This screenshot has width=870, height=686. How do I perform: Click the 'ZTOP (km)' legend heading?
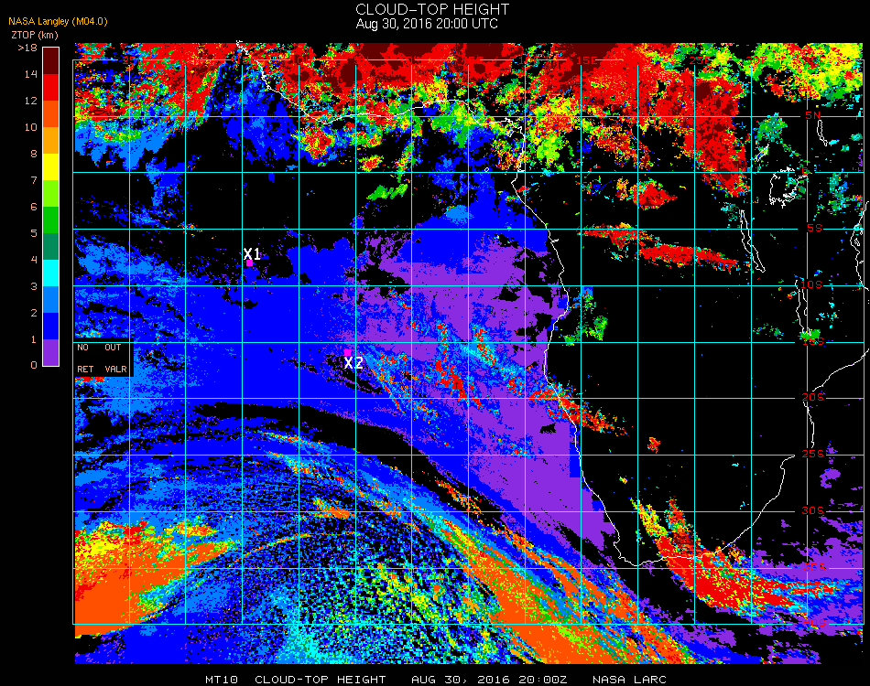[35, 35]
